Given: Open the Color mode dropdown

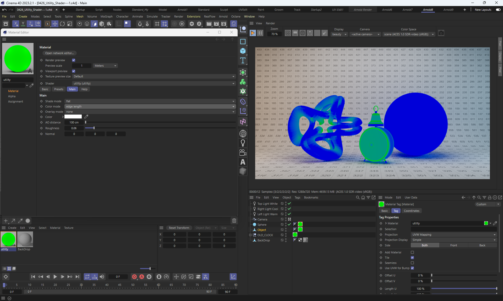Looking at the screenshot, I should (150, 106).
